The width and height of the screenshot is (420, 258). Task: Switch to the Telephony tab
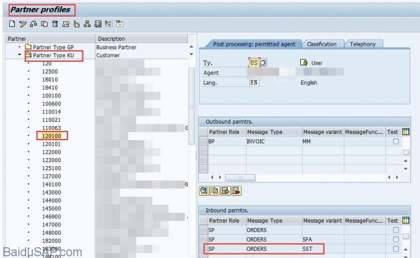(x=363, y=44)
